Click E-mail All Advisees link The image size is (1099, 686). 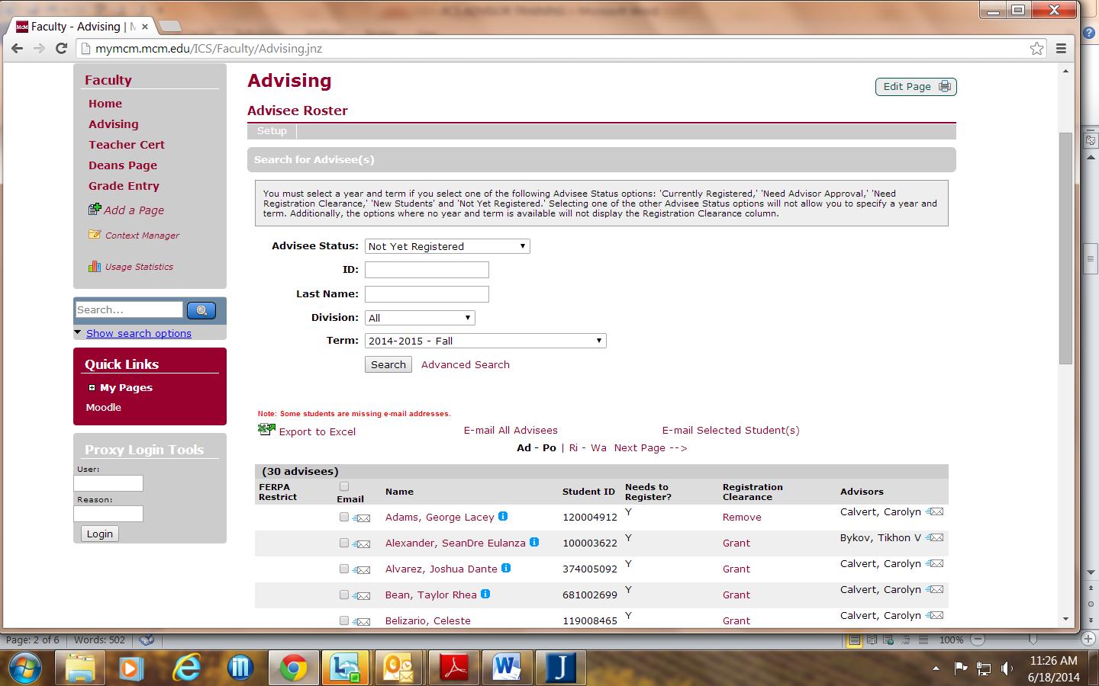[x=511, y=431]
